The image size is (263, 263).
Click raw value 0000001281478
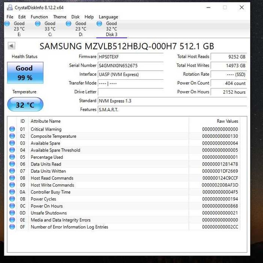(220, 164)
